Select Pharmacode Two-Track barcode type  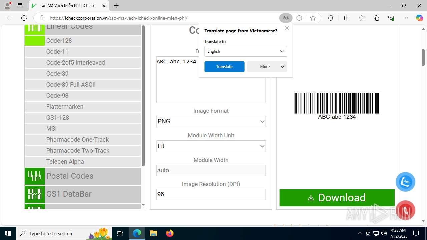[x=83, y=151]
